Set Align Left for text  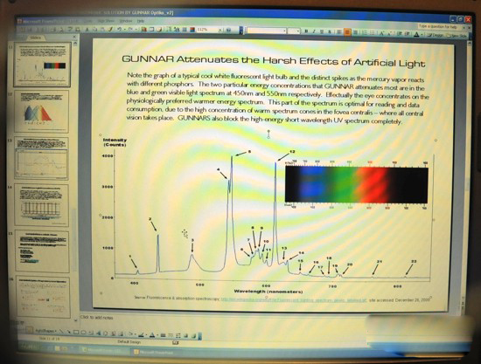(339, 31)
